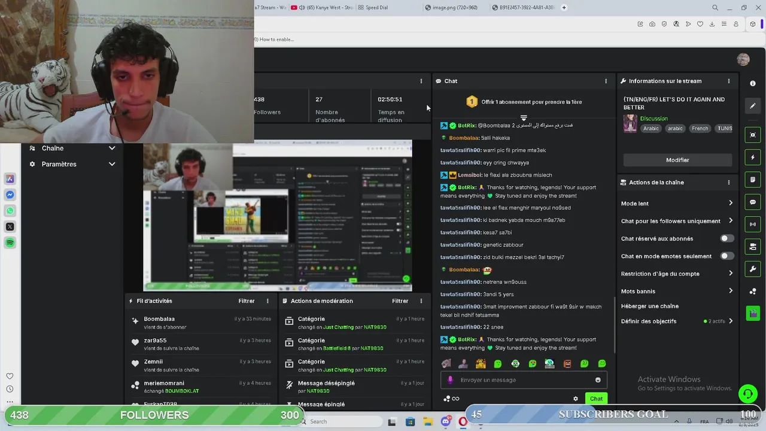Image resolution: width=766 pixels, height=431 pixels.
Task: Send message with green Chat button
Action: 596,399
